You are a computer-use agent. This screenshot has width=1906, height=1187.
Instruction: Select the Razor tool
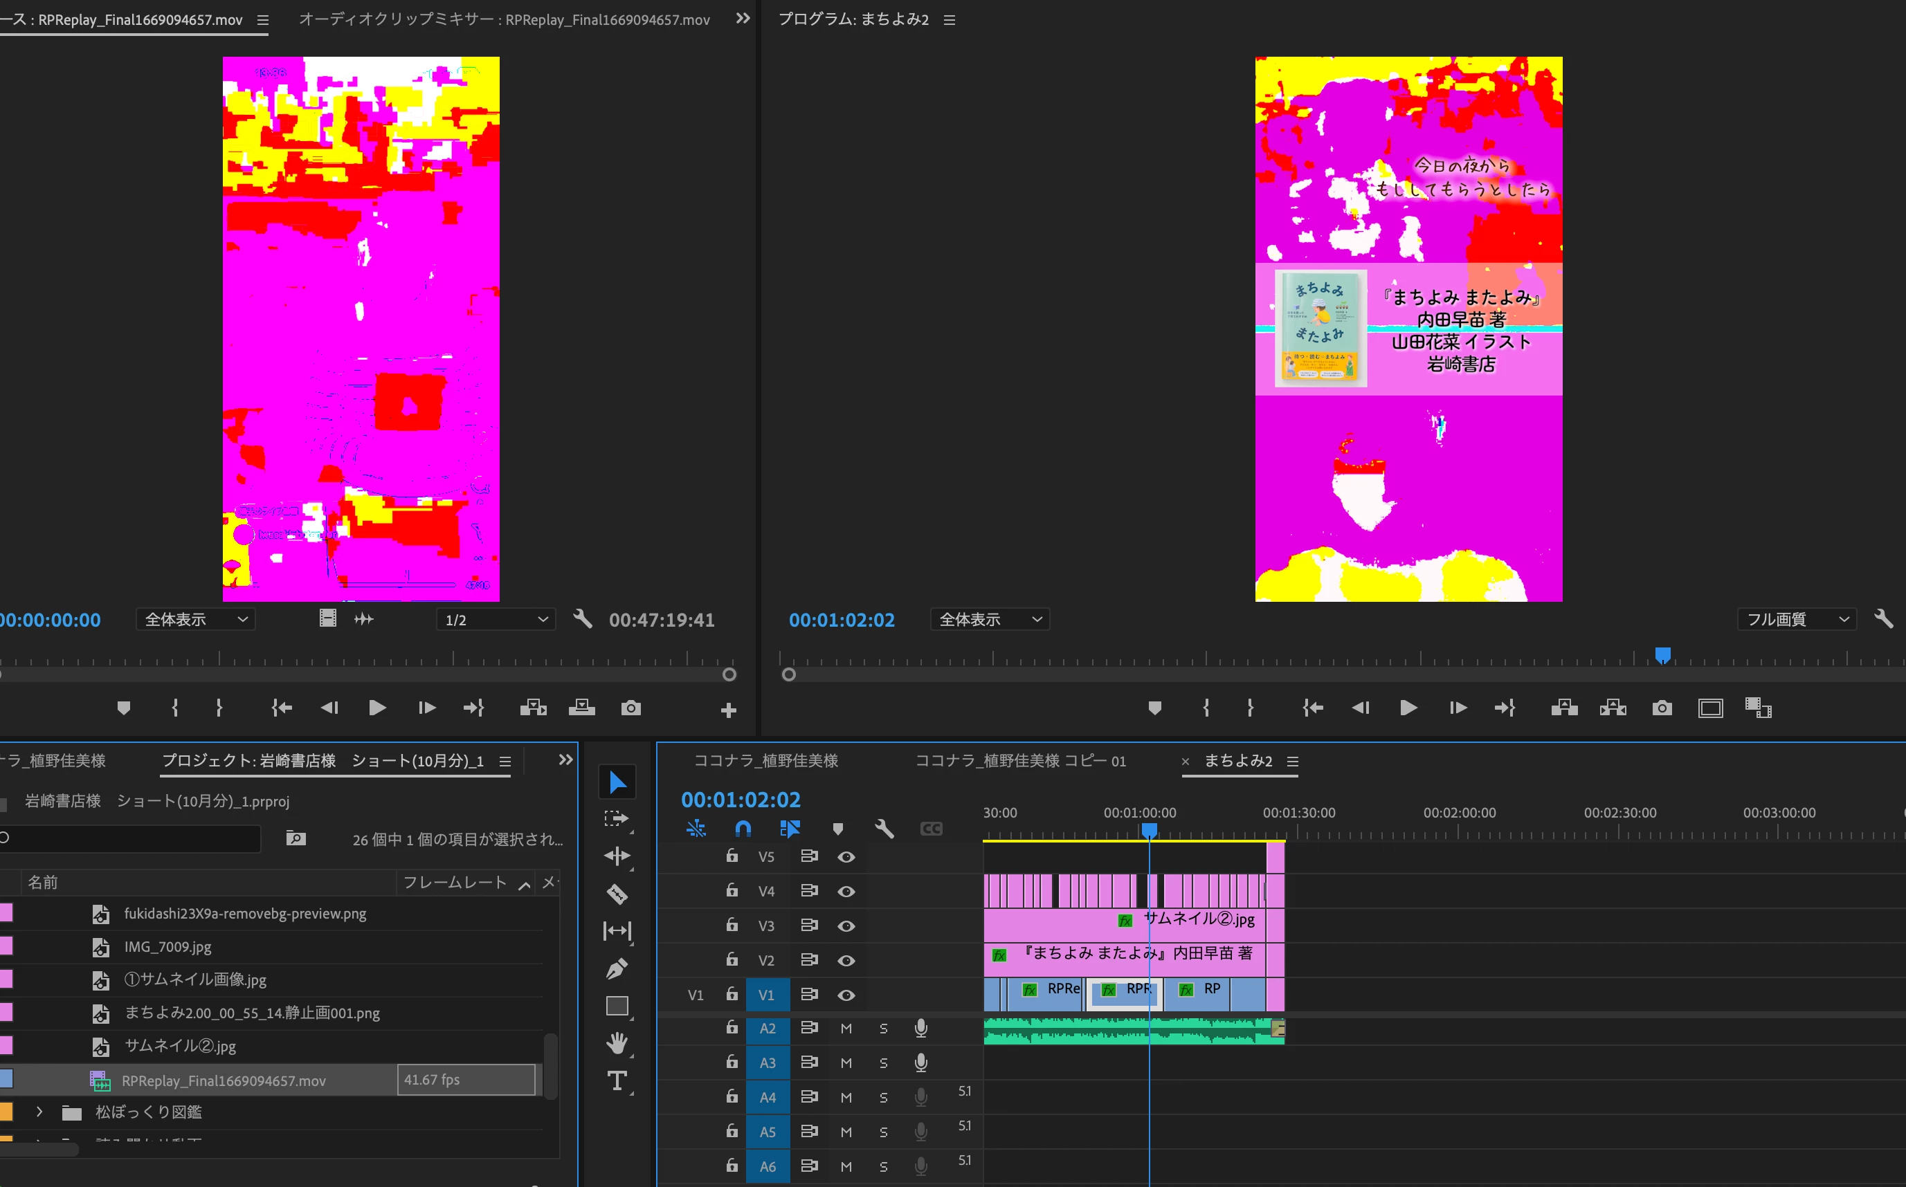point(617,894)
